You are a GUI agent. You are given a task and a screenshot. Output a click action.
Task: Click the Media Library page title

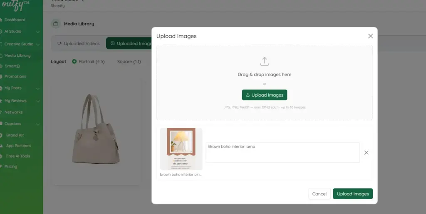79,24
